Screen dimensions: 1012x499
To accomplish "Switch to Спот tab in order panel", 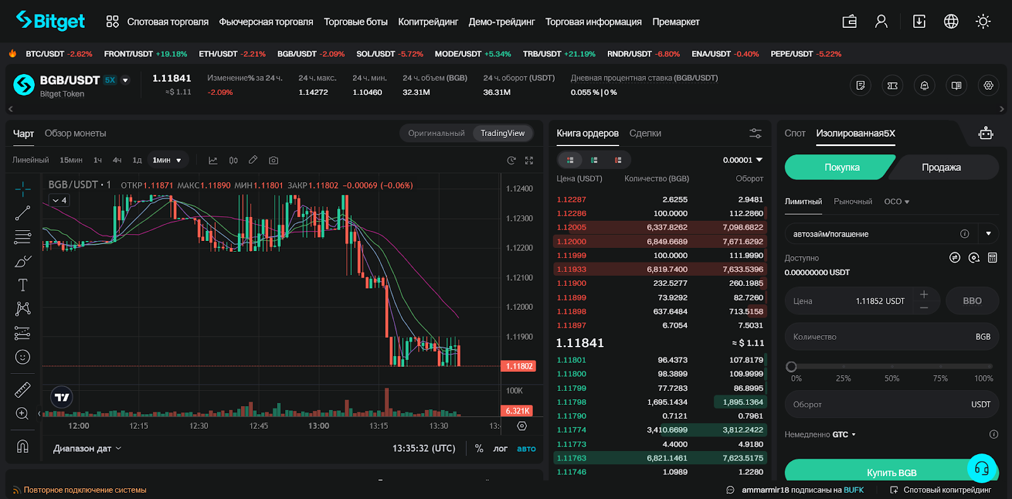I will [x=795, y=133].
